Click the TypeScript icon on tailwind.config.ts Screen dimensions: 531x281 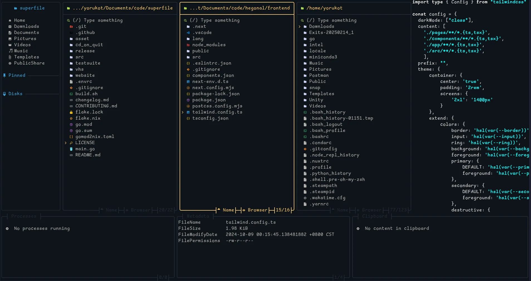click(188, 112)
